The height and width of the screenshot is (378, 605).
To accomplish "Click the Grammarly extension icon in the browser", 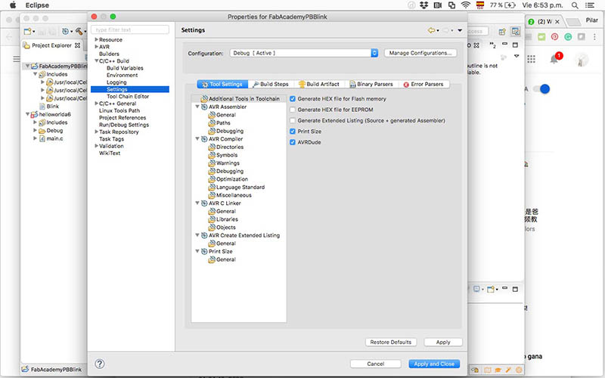I will [568, 36].
